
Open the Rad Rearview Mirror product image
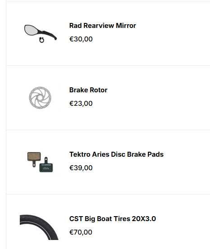pos(40,34)
